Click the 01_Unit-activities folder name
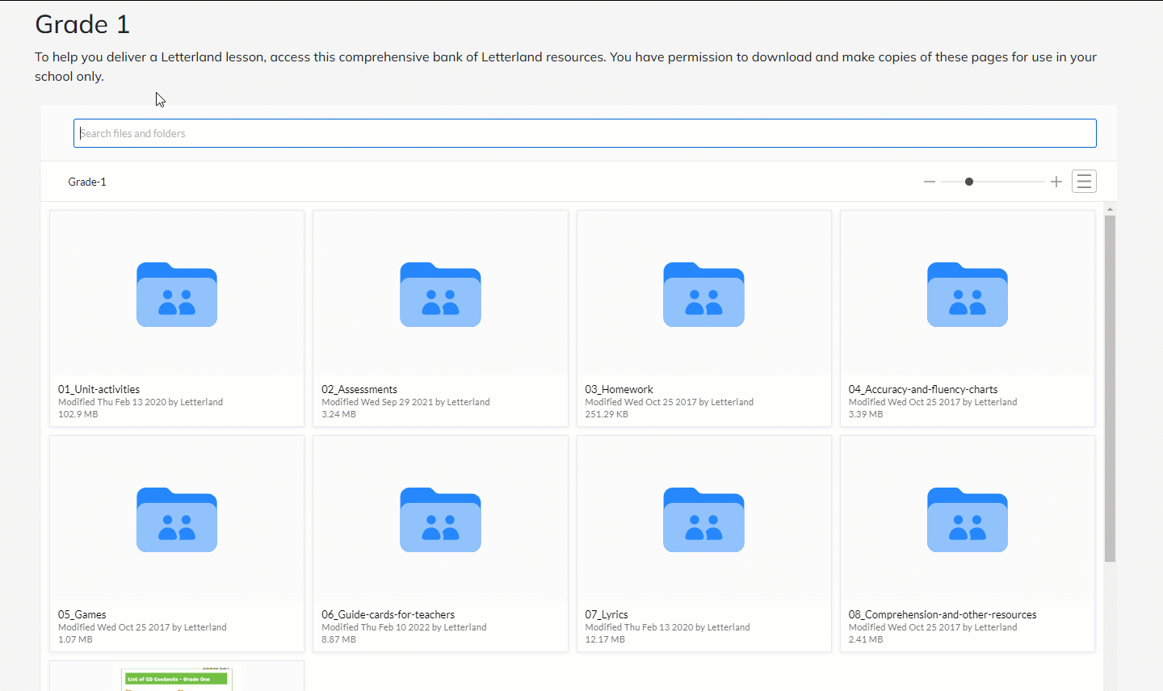Viewport: 1163px width, 691px height. click(x=99, y=389)
